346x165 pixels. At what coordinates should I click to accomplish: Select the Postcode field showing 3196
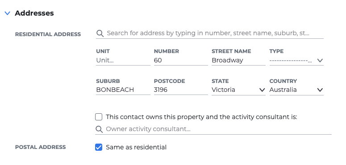click(181, 90)
